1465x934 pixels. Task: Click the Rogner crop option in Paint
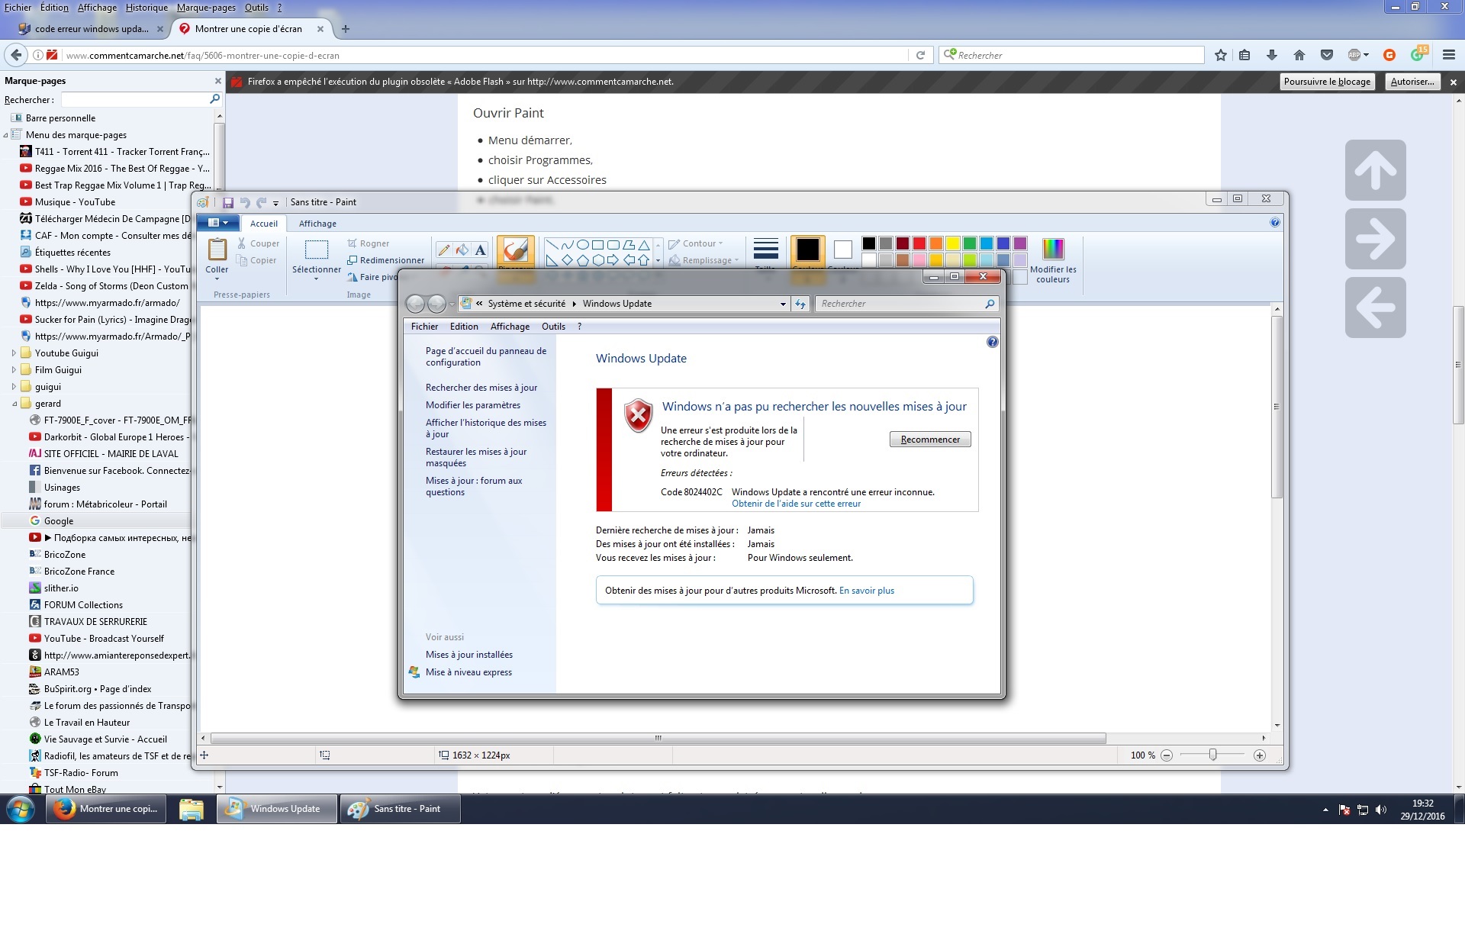click(369, 243)
